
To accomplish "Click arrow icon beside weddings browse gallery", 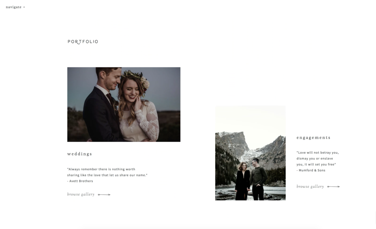I will (104, 195).
